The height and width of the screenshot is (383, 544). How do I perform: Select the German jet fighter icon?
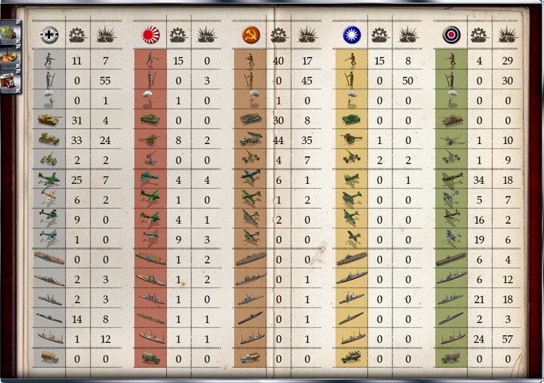click(49, 180)
